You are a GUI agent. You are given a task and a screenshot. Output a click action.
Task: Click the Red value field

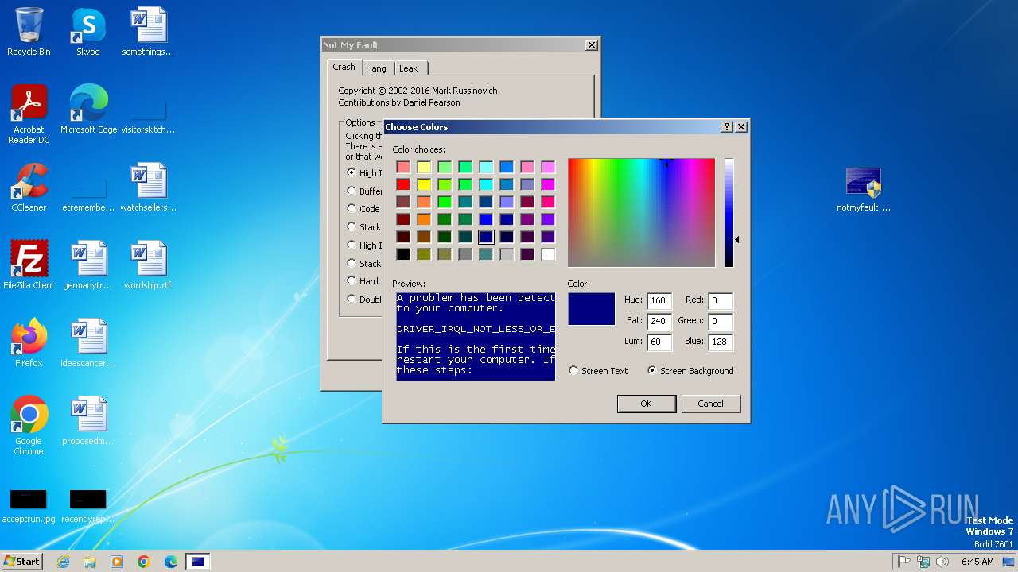[x=721, y=301]
